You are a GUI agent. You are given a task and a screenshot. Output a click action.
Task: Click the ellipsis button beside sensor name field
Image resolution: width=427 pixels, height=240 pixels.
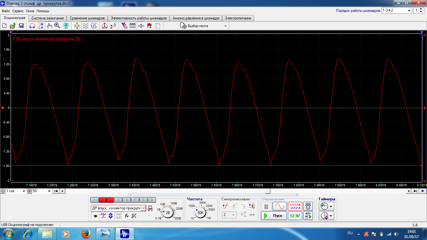tap(143, 208)
